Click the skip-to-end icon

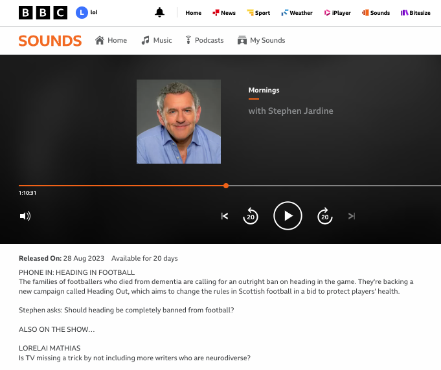click(352, 216)
